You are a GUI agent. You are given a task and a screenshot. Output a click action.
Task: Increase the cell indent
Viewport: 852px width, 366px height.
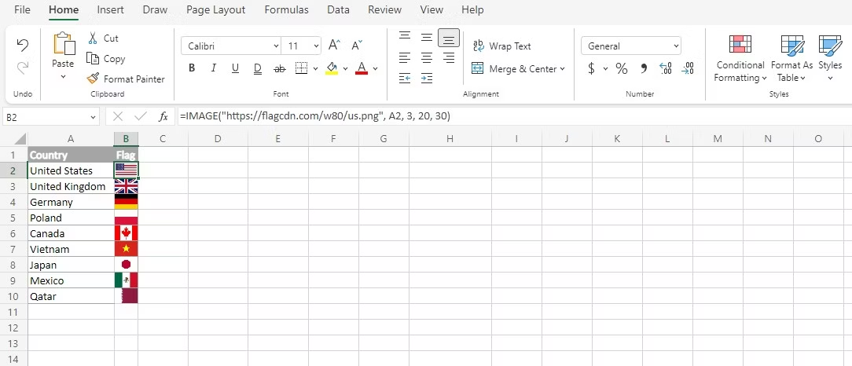[427, 79]
